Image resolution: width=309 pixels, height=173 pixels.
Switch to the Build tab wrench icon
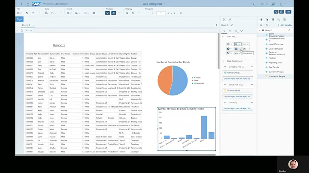click(x=224, y=19)
